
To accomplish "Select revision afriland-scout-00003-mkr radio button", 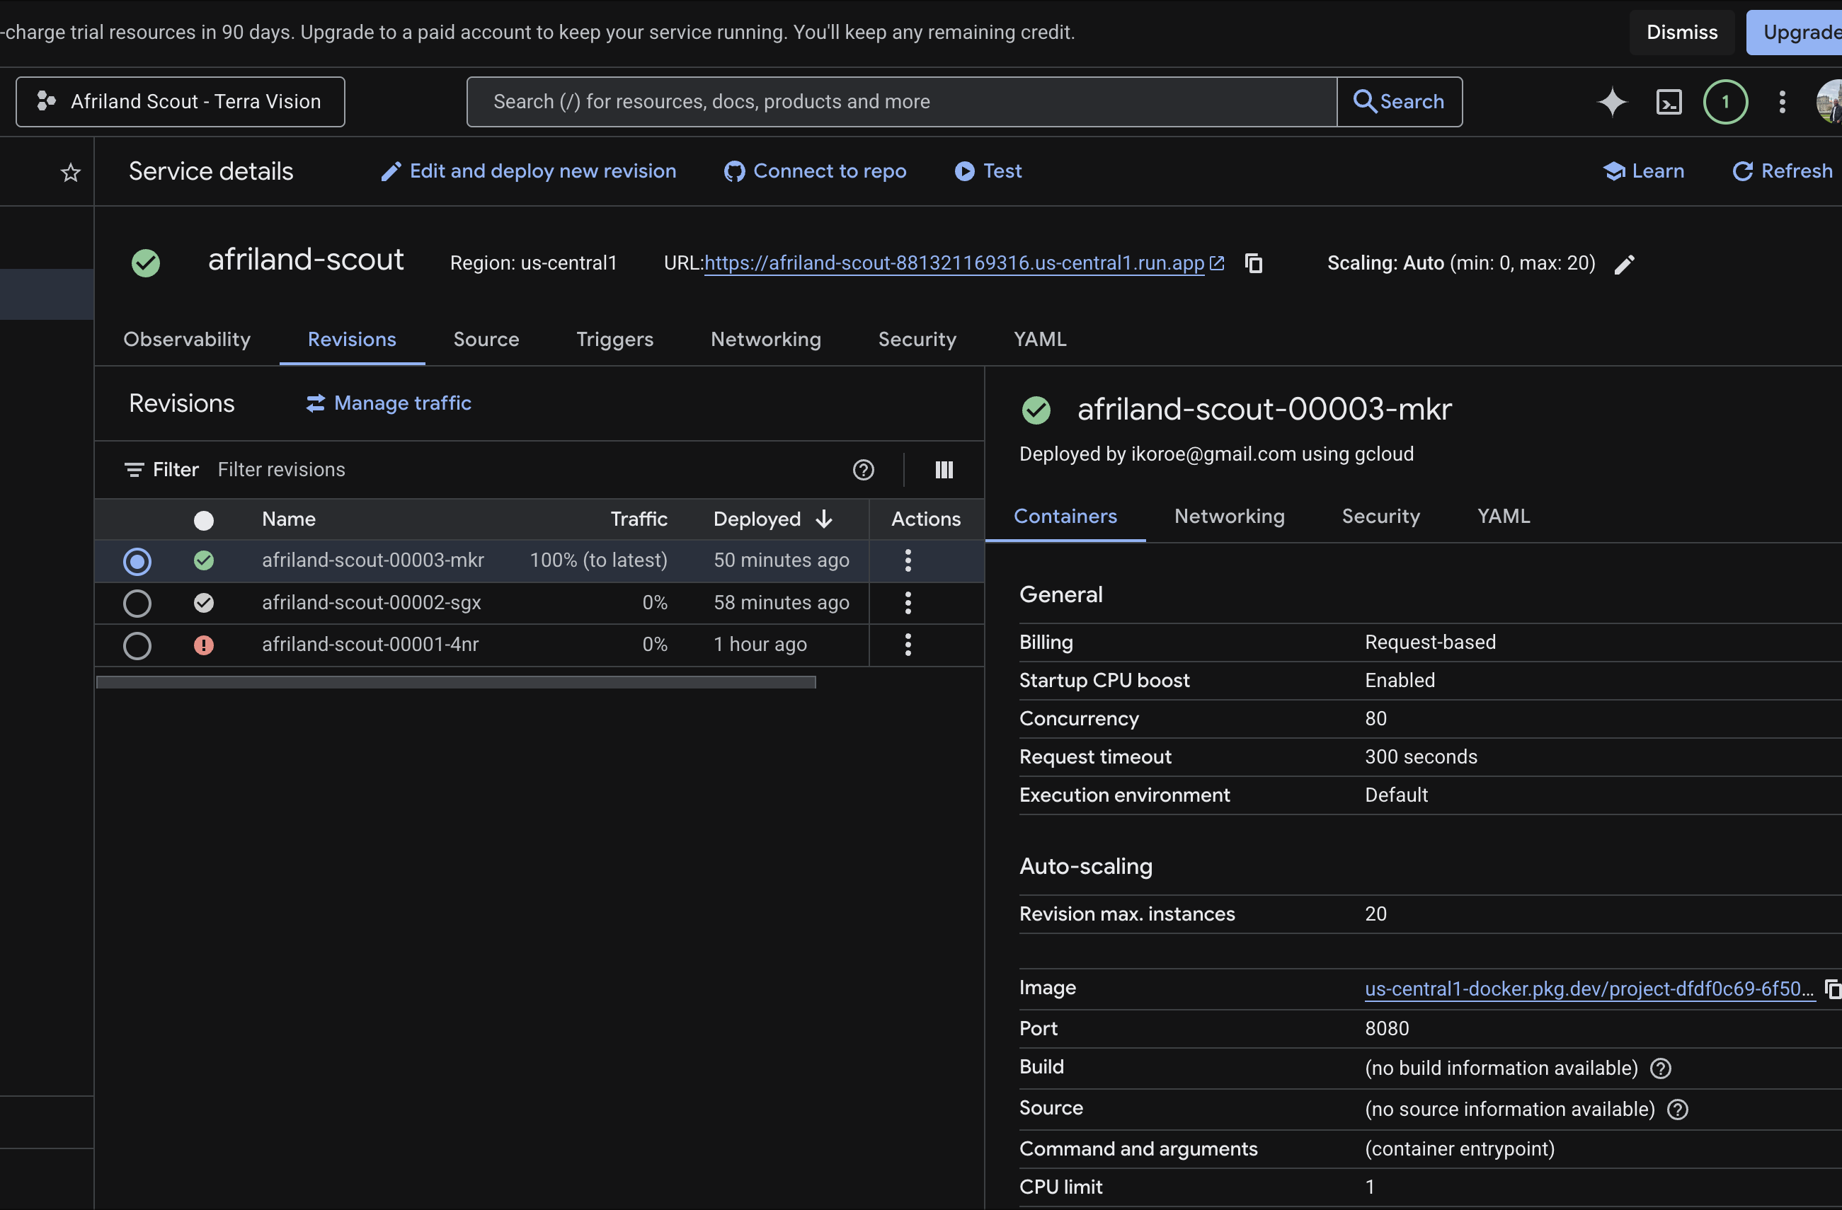I will [137, 561].
